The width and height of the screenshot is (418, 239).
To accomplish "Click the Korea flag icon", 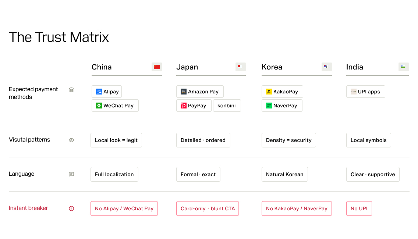I will pyautogui.click(x=327, y=67).
